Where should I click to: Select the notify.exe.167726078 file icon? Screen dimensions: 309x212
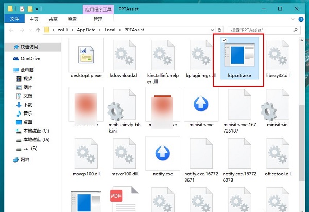click(239, 153)
